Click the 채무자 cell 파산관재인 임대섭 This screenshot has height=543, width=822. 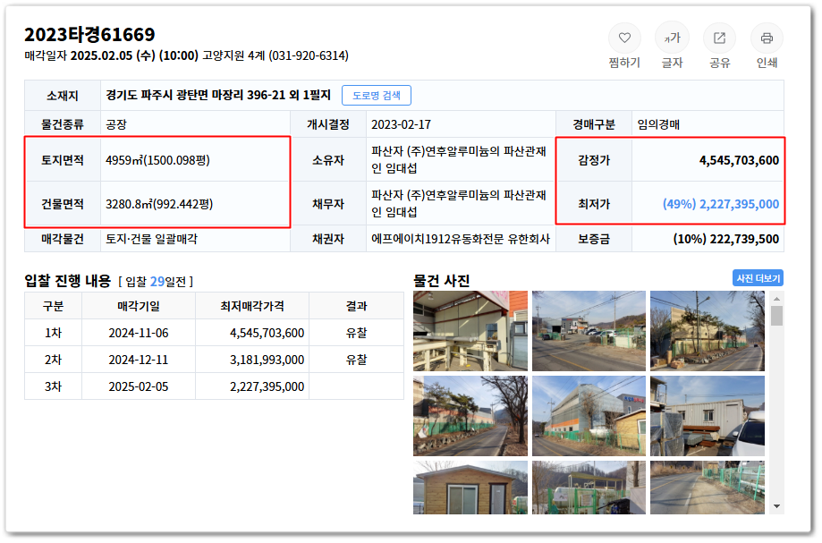pos(459,204)
